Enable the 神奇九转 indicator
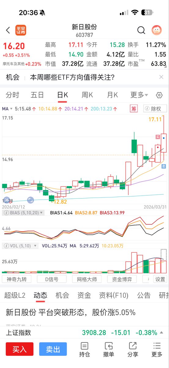The width and height of the screenshot is (169, 368). [17, 279]
